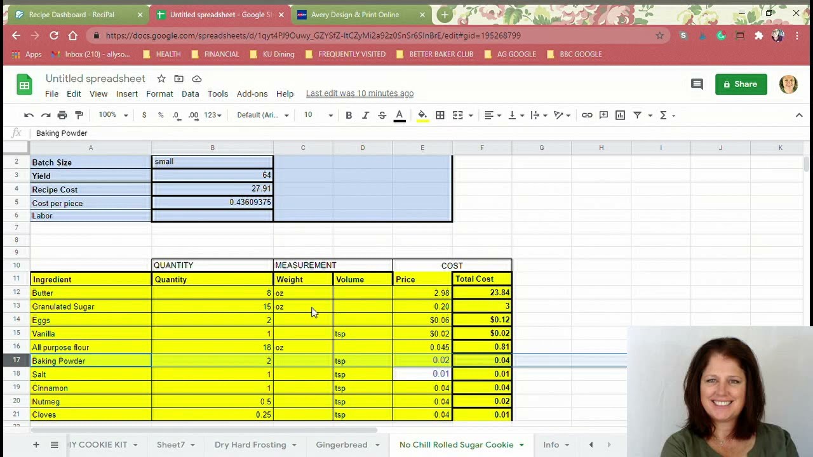Screen dimensions: 813x457
Task: Open the Edit menu
Action: (x=74, y=93)
